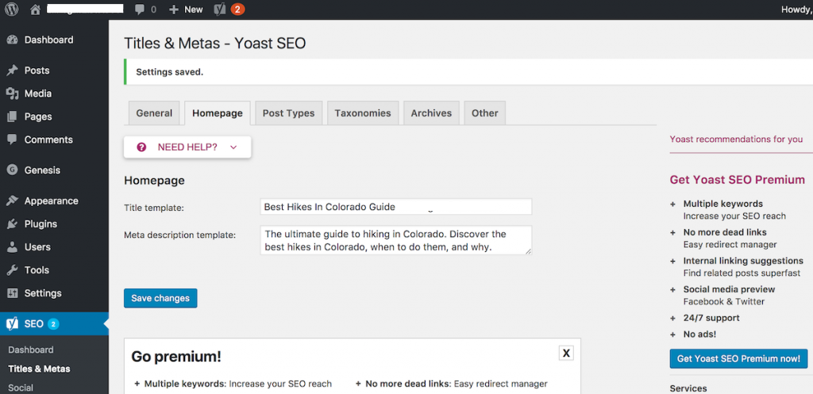Click the Tools wrench icon
The height and width of the screenshot is (394, 813).
(13, 270)
